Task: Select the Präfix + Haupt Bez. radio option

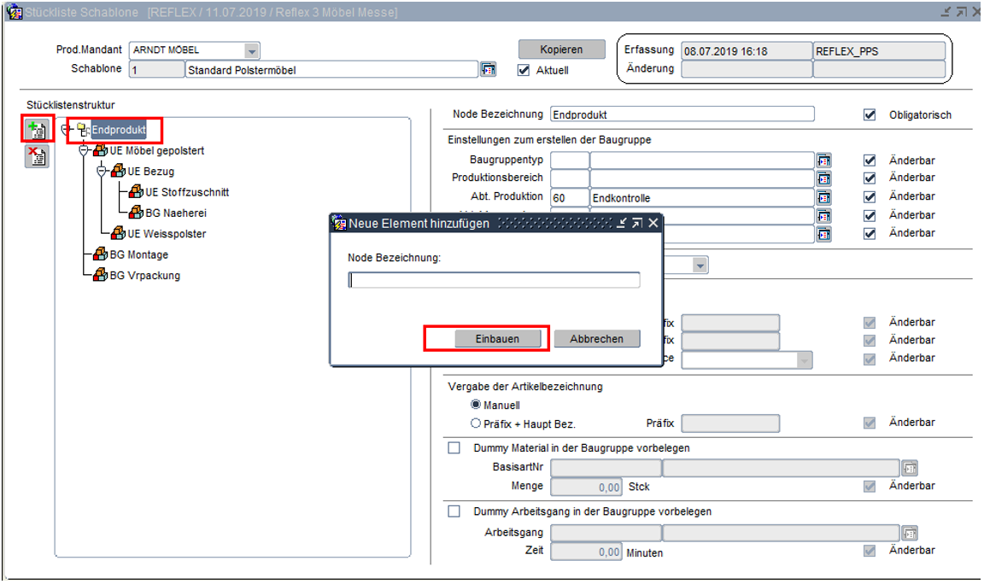Action: tap(476, 423)
